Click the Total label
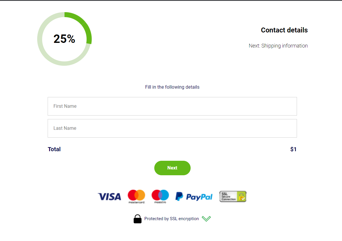342x241 pixels. coord(54,149)
